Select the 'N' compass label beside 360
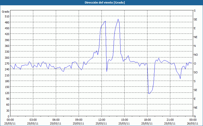 pyautogui.click(x=195, y=46)
